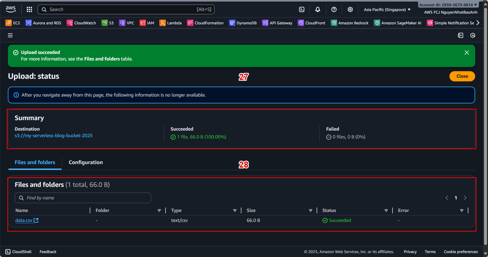Open the help question mark menu

pos(334,9)
